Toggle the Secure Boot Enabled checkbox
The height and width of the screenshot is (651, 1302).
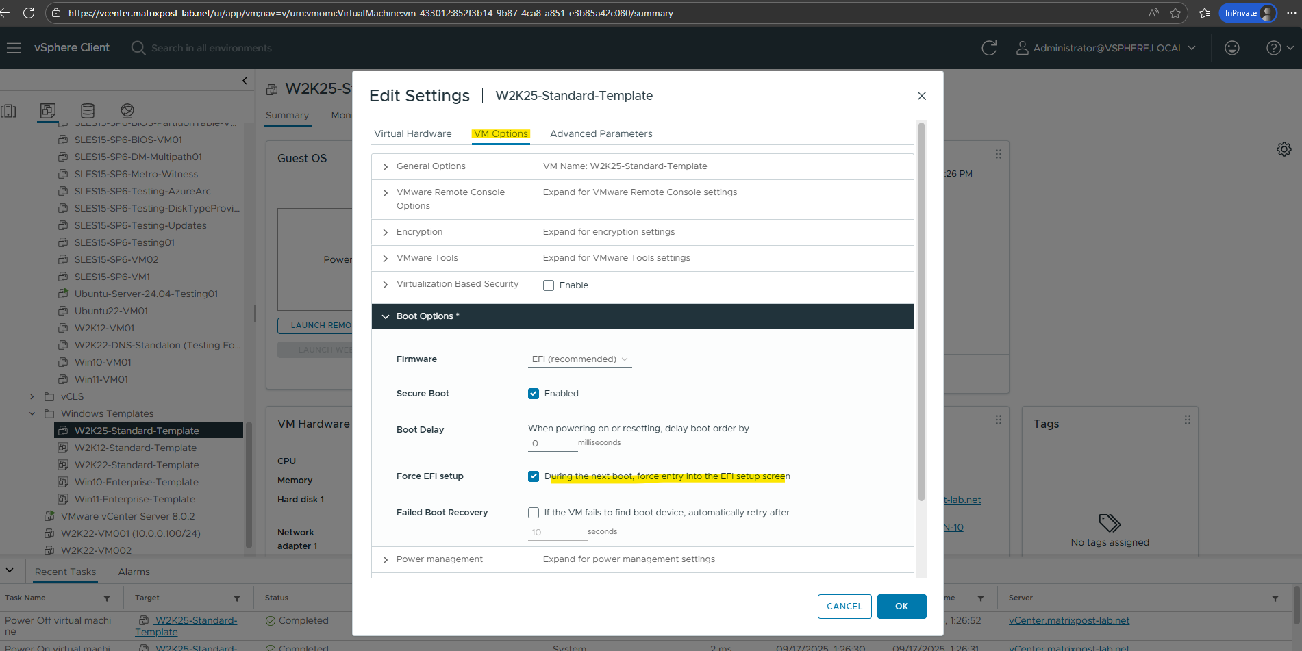pyautogui.click(x=534, y=394)
